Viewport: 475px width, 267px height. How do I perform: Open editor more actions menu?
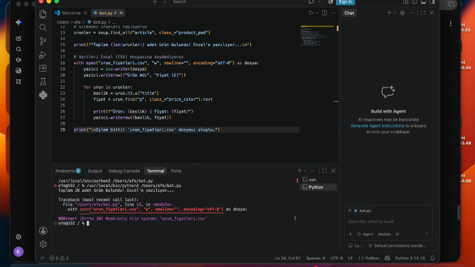333,13
